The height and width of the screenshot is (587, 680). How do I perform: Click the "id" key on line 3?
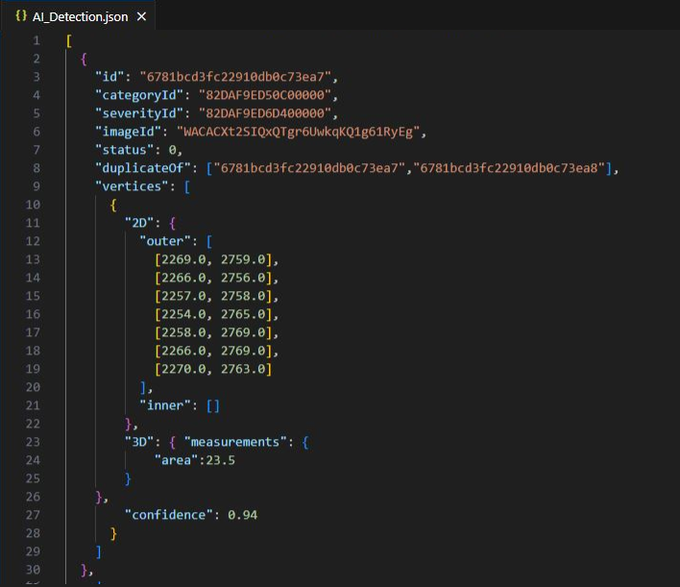109,77
